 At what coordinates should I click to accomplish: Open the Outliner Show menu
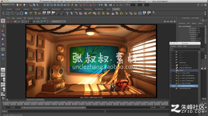point(179,46)
